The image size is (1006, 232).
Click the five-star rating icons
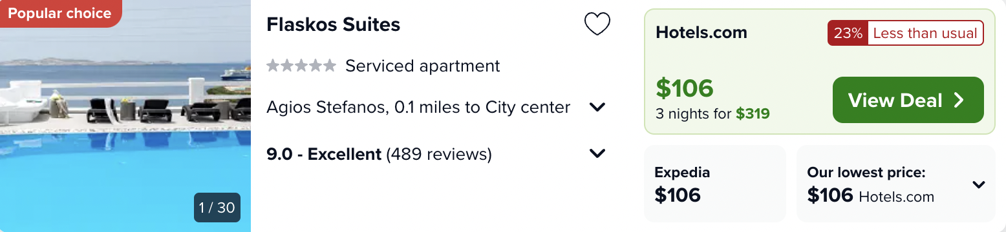[301, 66]
